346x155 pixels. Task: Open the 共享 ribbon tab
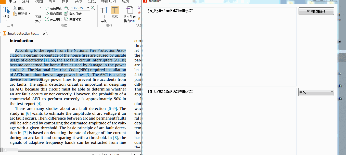[x=79, y=2]
